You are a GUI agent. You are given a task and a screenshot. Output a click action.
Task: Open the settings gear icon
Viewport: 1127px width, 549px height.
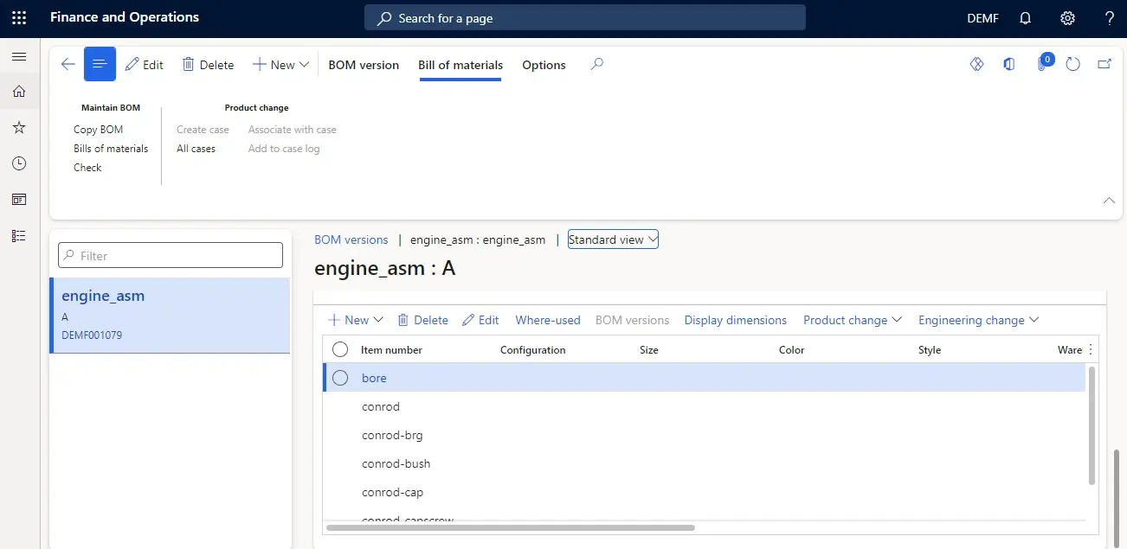point(1067,18)
